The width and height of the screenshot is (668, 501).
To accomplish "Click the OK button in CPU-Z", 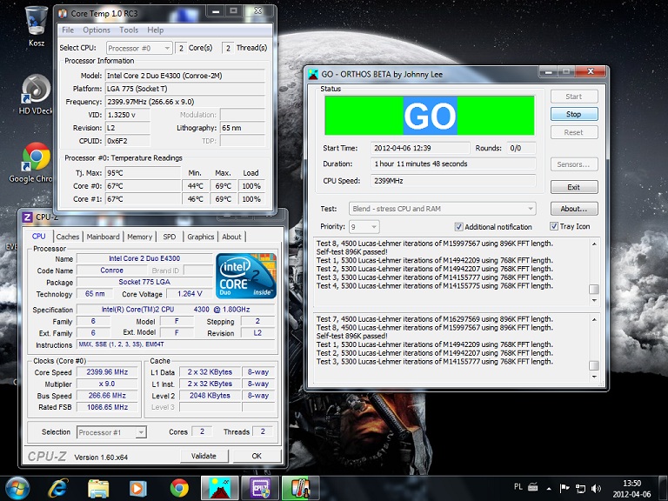I will 257,456.
